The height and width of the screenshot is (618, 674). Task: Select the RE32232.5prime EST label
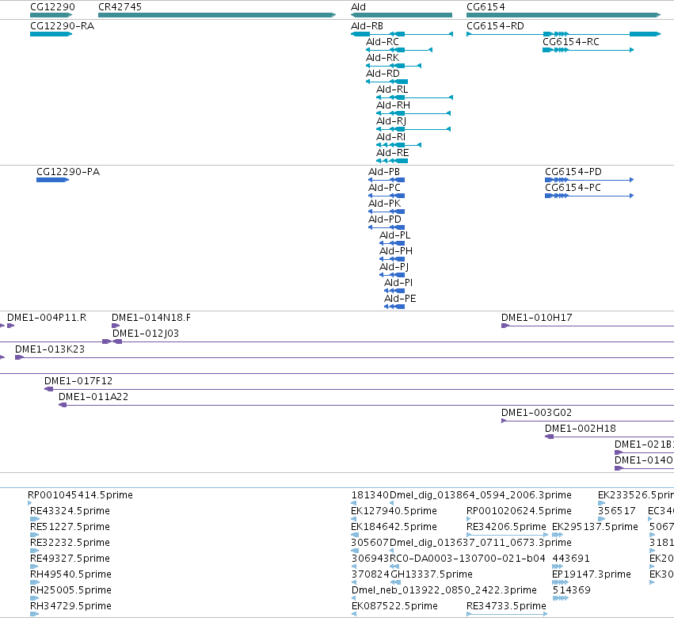coord(70,543)
